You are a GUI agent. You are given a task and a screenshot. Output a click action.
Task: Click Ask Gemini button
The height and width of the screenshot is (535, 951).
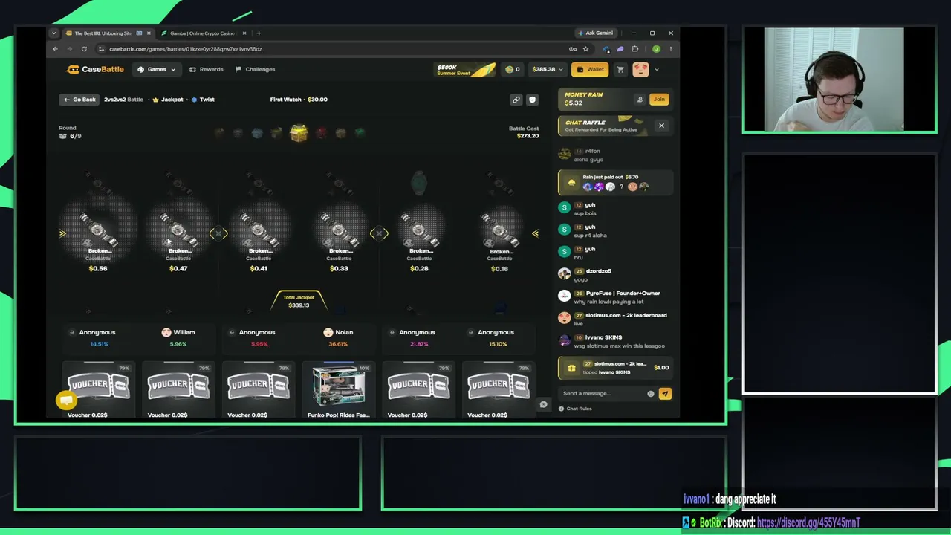pyautogui.click(x=596, y=33)
